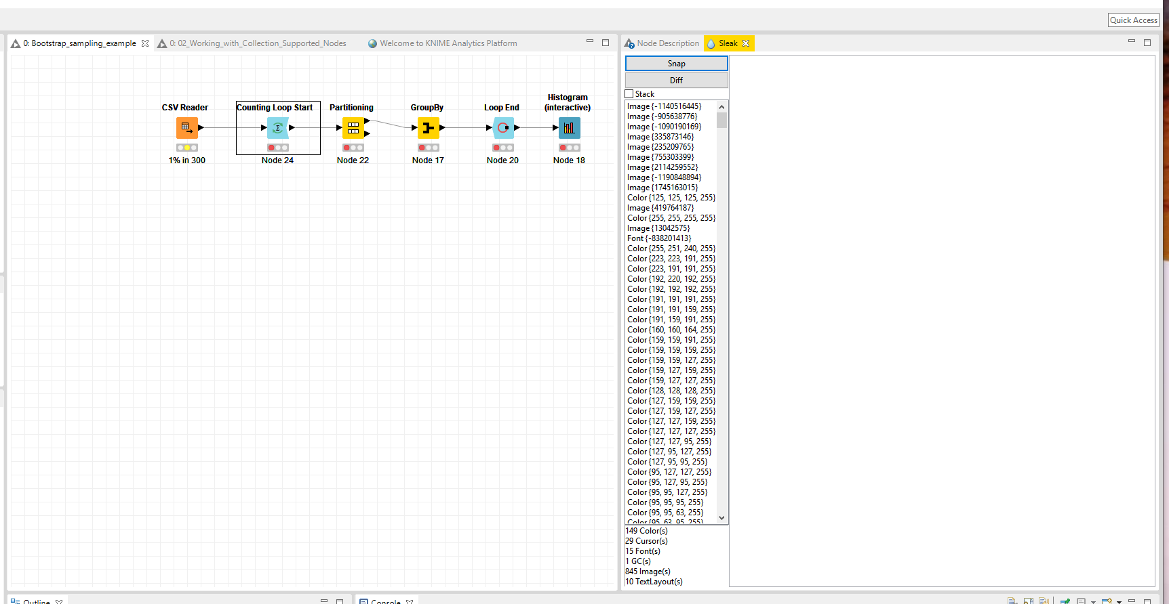
Task: Click the Sleak droplet tab icon
Action: pyautogui.click(x=711, y=43)
